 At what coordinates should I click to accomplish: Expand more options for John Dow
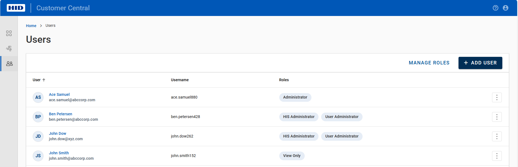pyautogui.click(x=497, y=136)
